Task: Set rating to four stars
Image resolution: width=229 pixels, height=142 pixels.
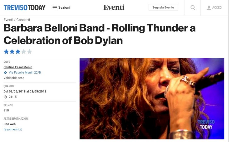Action: click(x=24, y=52)
